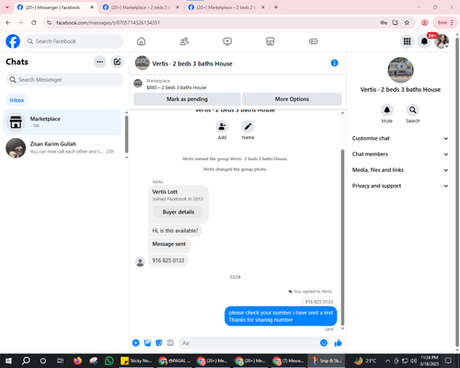This screenshot has height=368, width=460.
Task: Expand the Customise chat section
Action: (x=400, y=138)
